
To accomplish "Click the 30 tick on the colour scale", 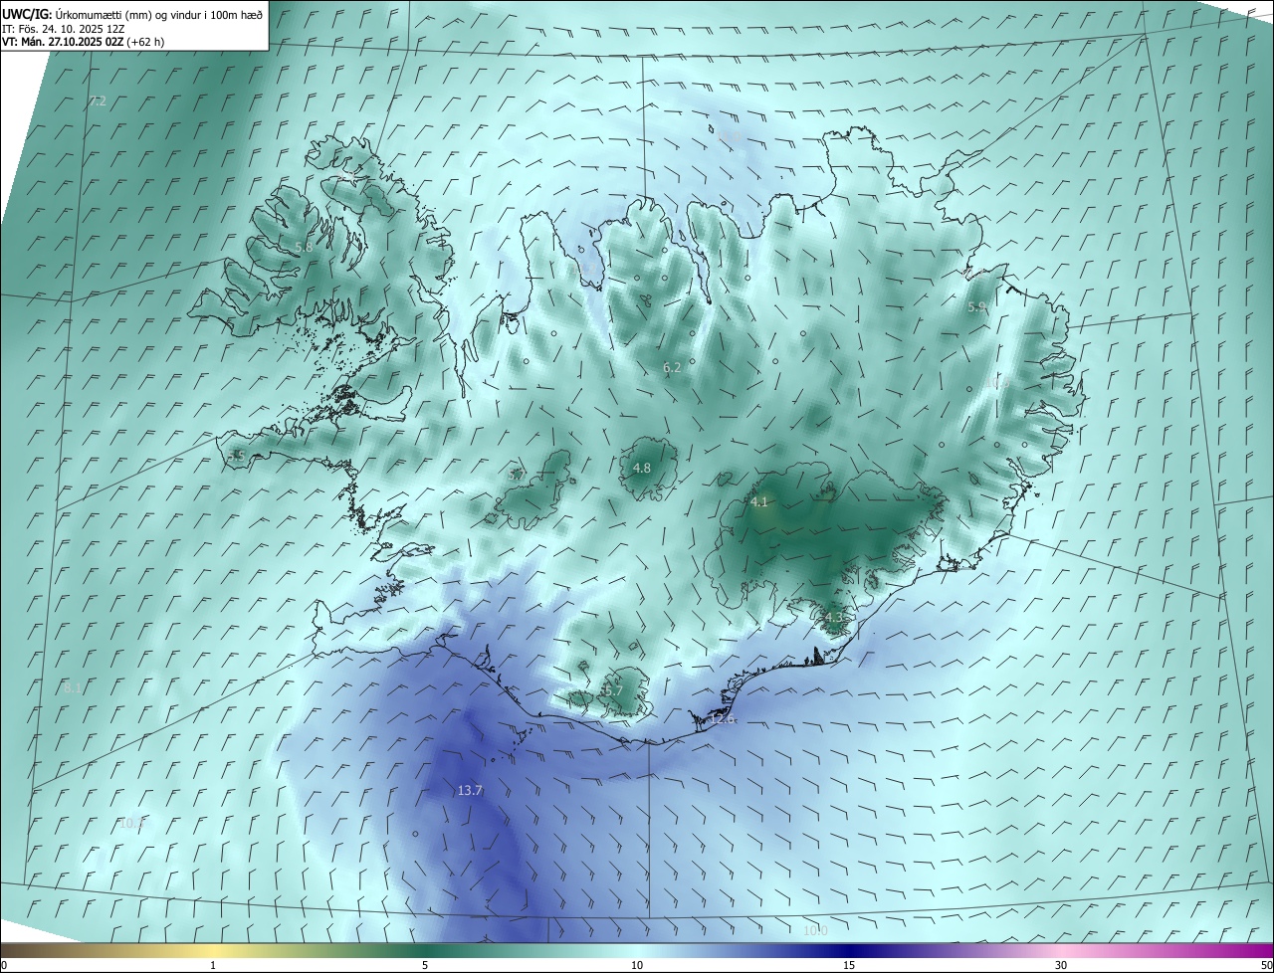I will tap(1061, 965).
